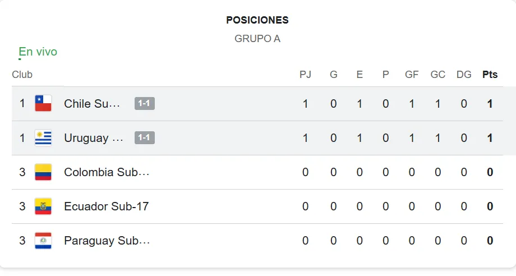Click the PJ column header

(305, 75)
